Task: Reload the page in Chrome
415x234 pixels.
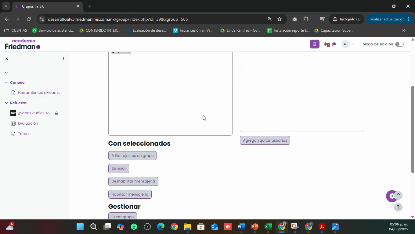Action: point(29,19)
